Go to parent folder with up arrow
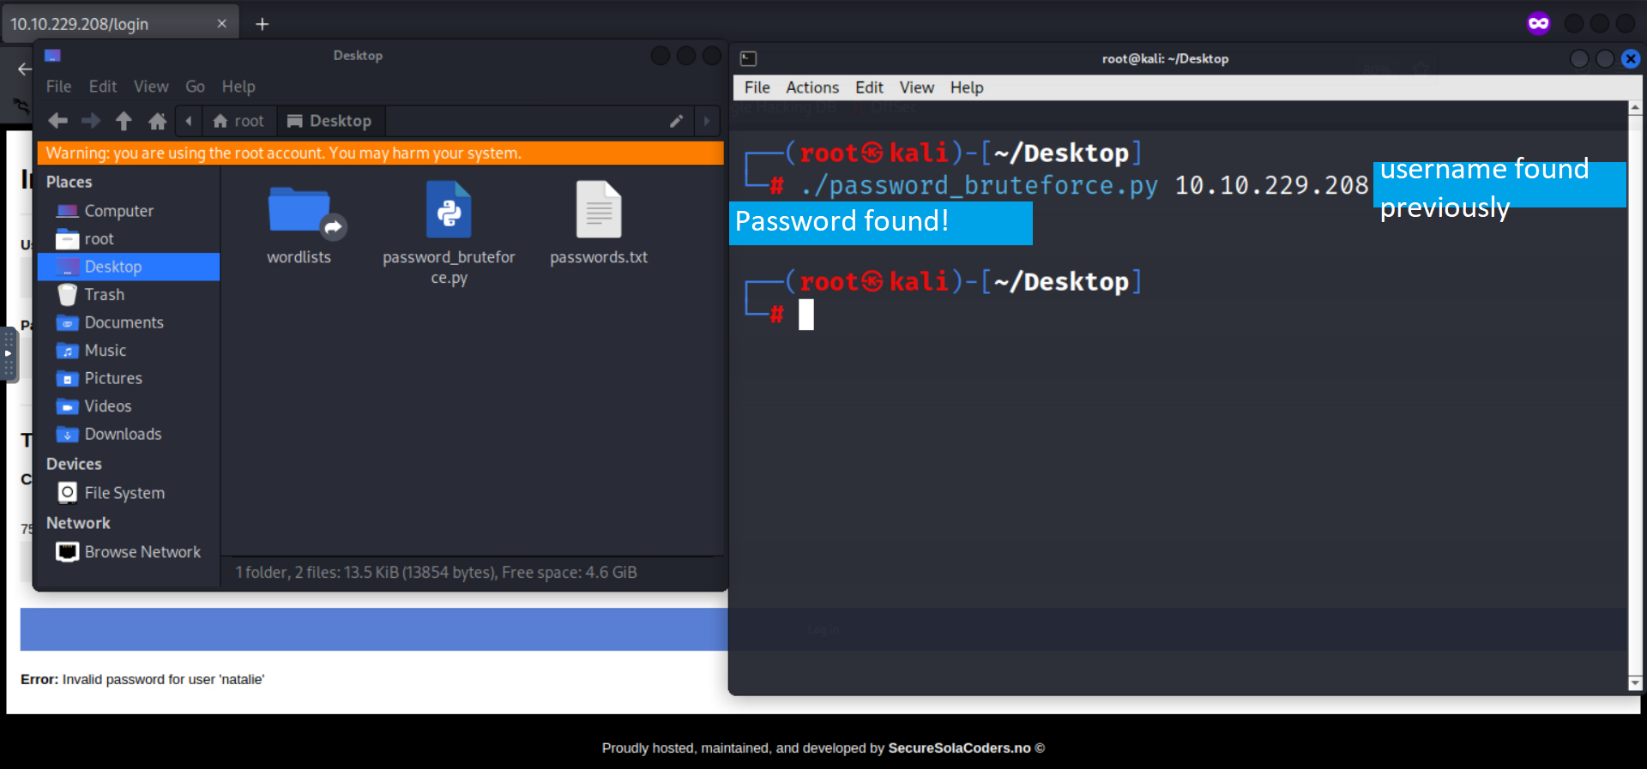This screenshot has width=1647, height=769. click(x=124, y=121)
